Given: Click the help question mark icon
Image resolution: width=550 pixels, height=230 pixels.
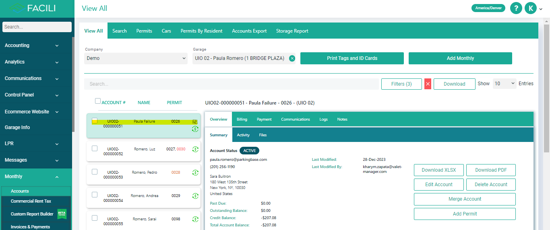Looking at the screenshot, I should tap(516, 8).
